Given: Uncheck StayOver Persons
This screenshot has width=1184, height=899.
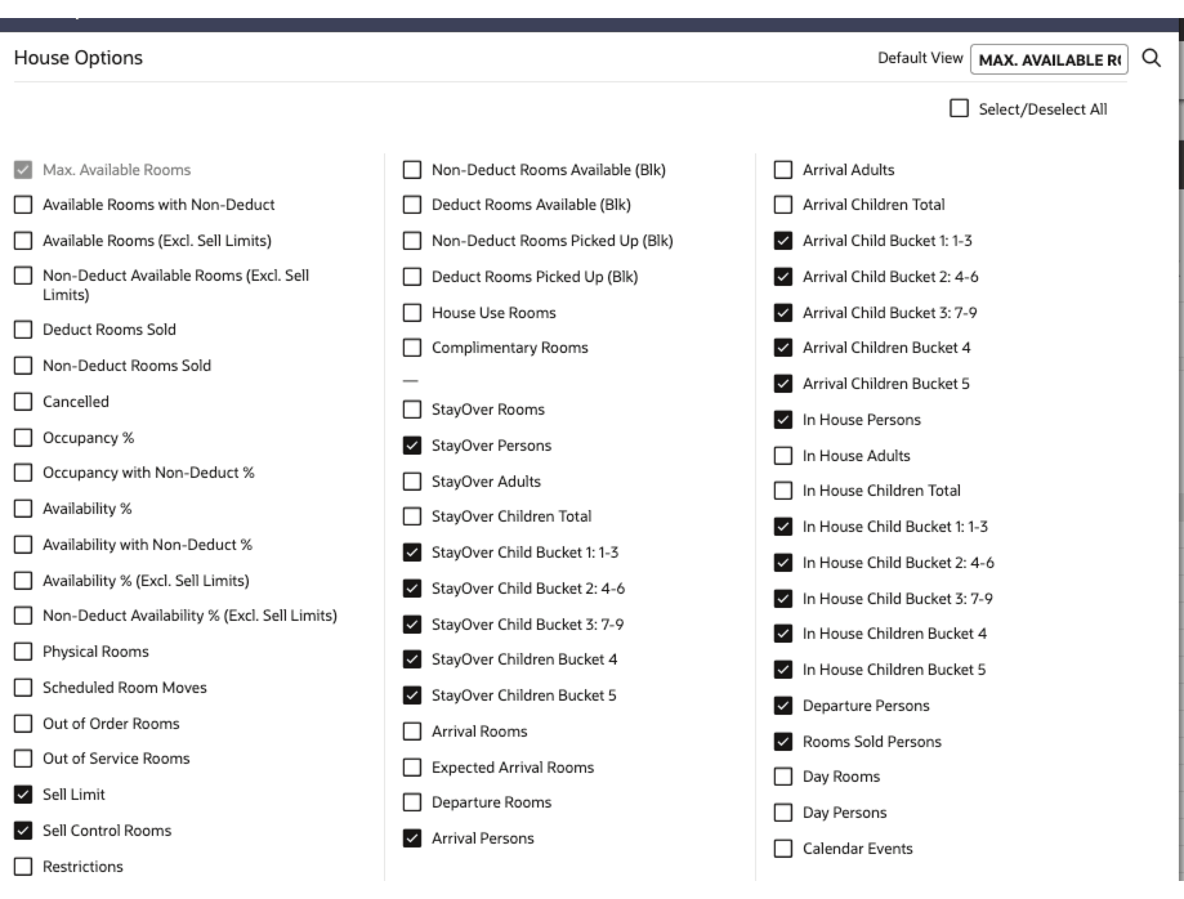Looking at the screenshot, I should (412, 446).
